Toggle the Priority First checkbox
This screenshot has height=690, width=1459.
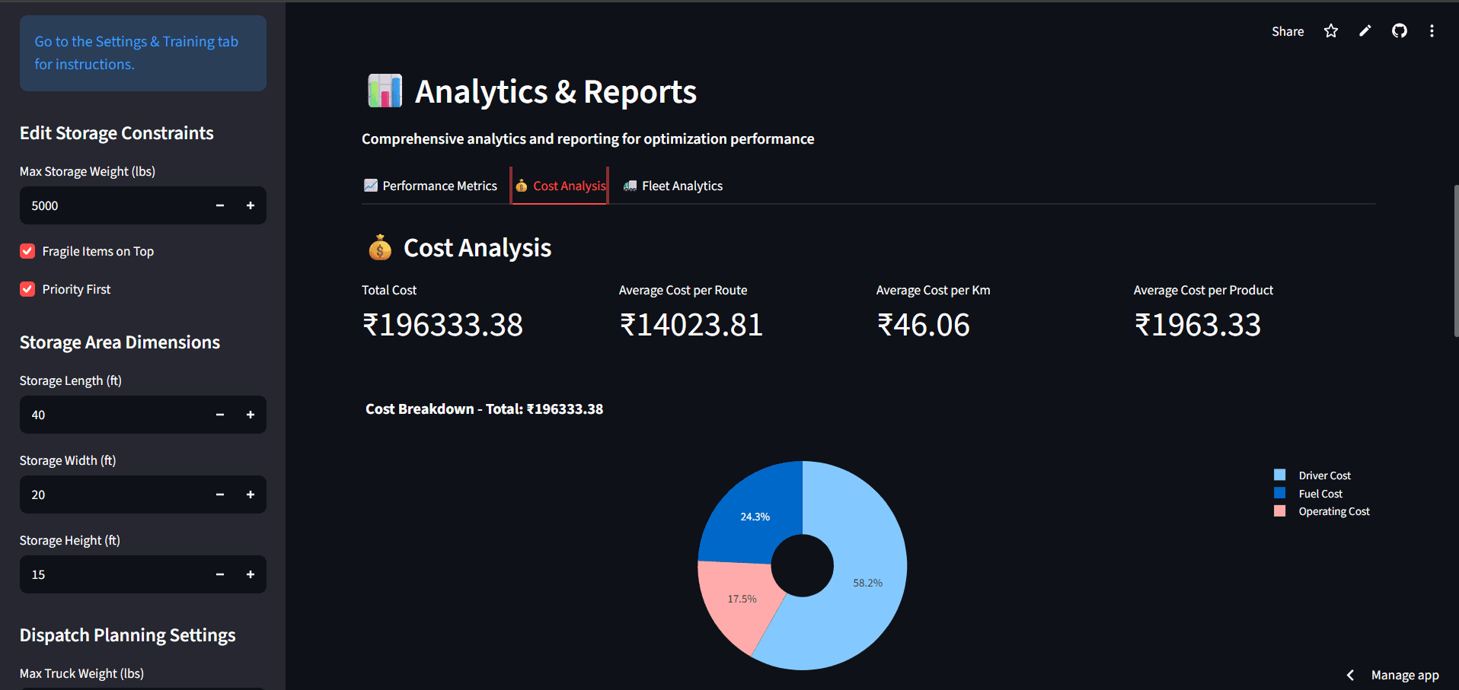tap(27, 289)
